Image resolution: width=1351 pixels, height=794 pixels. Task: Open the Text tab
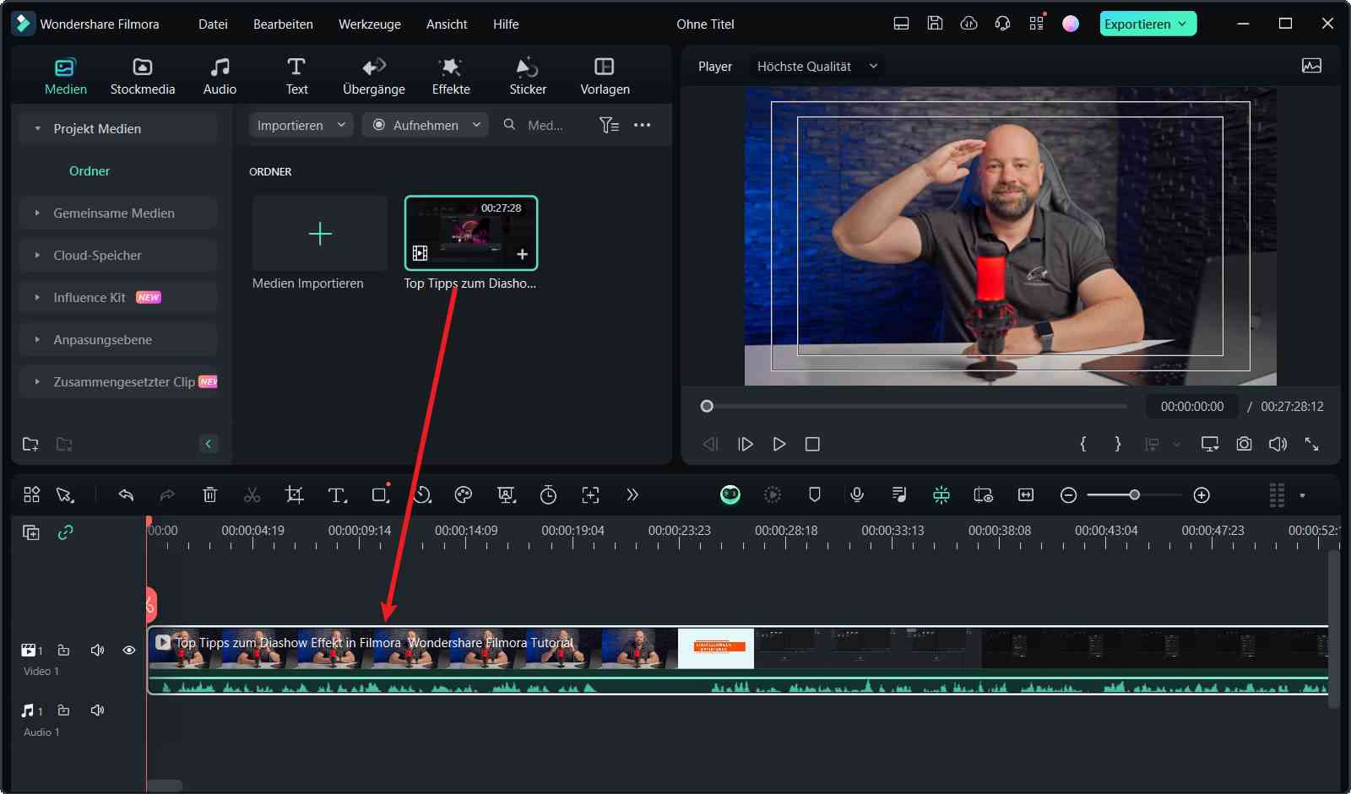(x=296, y=76)
